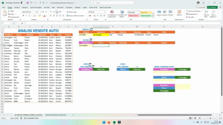Increase the font size
Image resolution: width=223 pixels, height=125 pixels.
[43, 12]
